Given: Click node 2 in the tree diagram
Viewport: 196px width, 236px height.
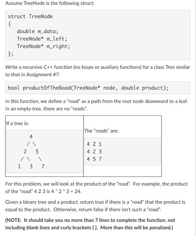Looking at the screenshot, I should pyautogui.click(x=25, y=151).
